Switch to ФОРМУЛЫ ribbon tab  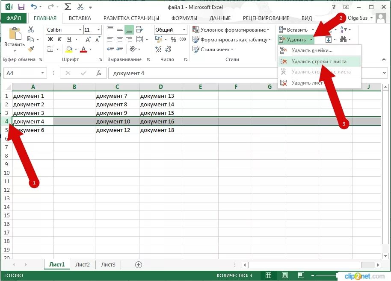[184, 18]
